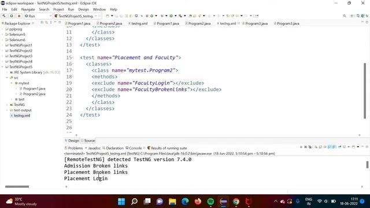The width and height of the screenshot is (370, 208).
Task: Open the Problems tab
Action: tap(73, 148)
